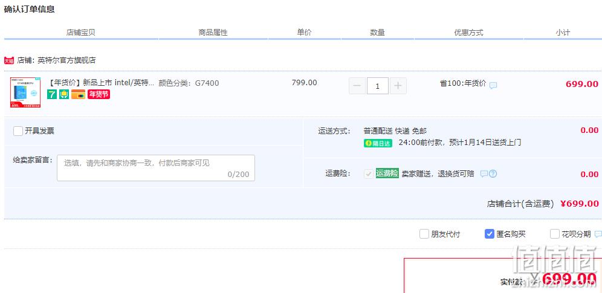This screenshot has height=293, width=602.
Task: Click the green 7-day return icon
Action: point(52,94)
